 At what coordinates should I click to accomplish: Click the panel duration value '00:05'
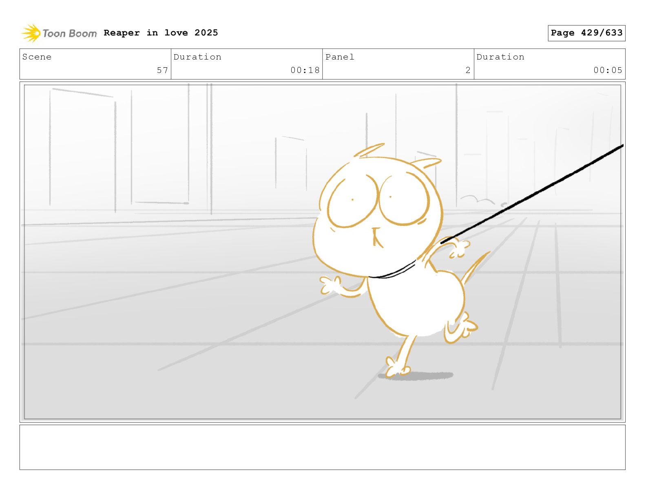tap(608, 70)
